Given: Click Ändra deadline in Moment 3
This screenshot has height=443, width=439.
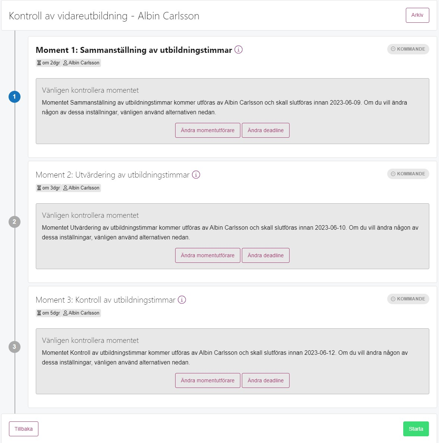Looking at the screenshot, I should point(266,380).
